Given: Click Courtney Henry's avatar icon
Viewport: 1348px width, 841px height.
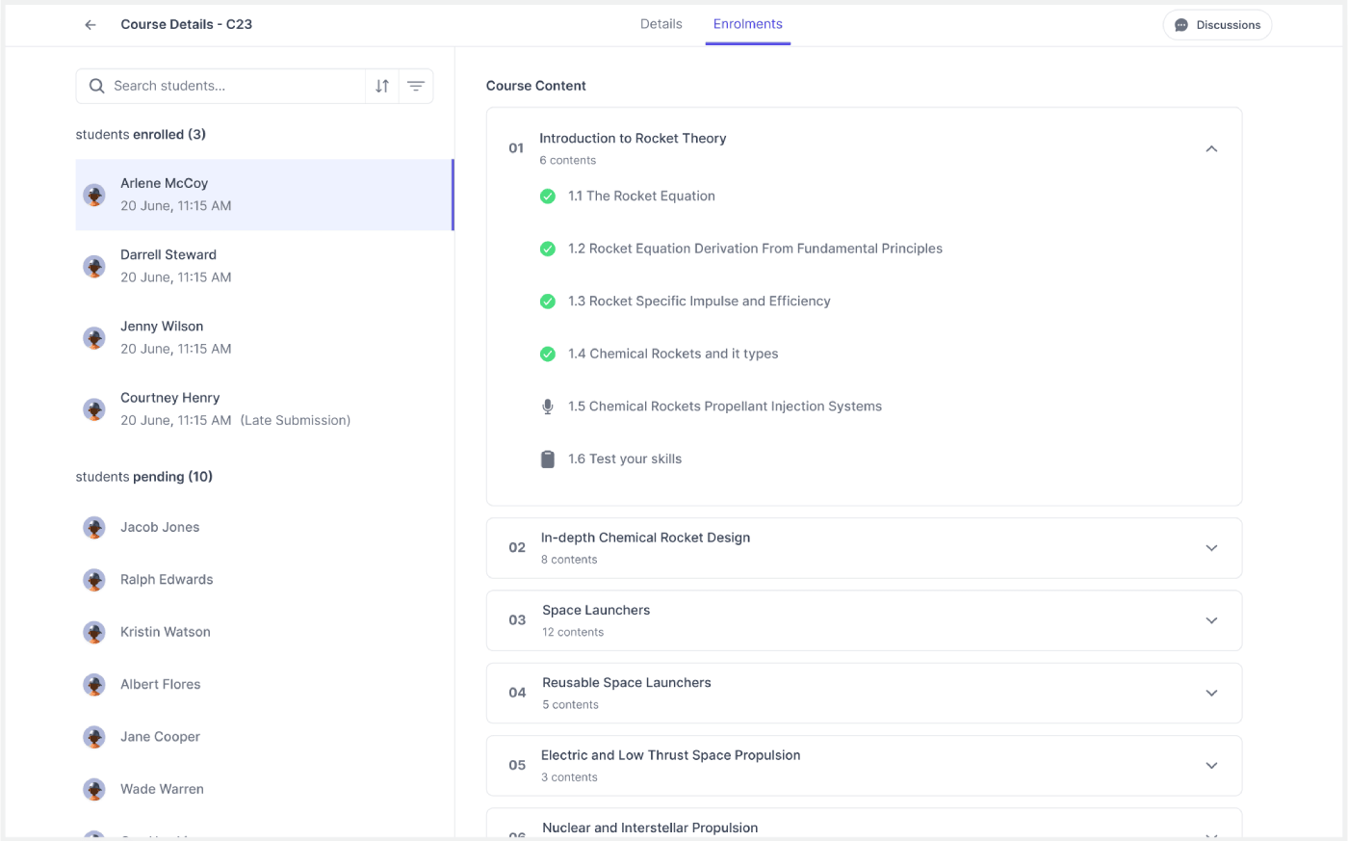Looking at the screenshot, I should click(x=94, y=409).
